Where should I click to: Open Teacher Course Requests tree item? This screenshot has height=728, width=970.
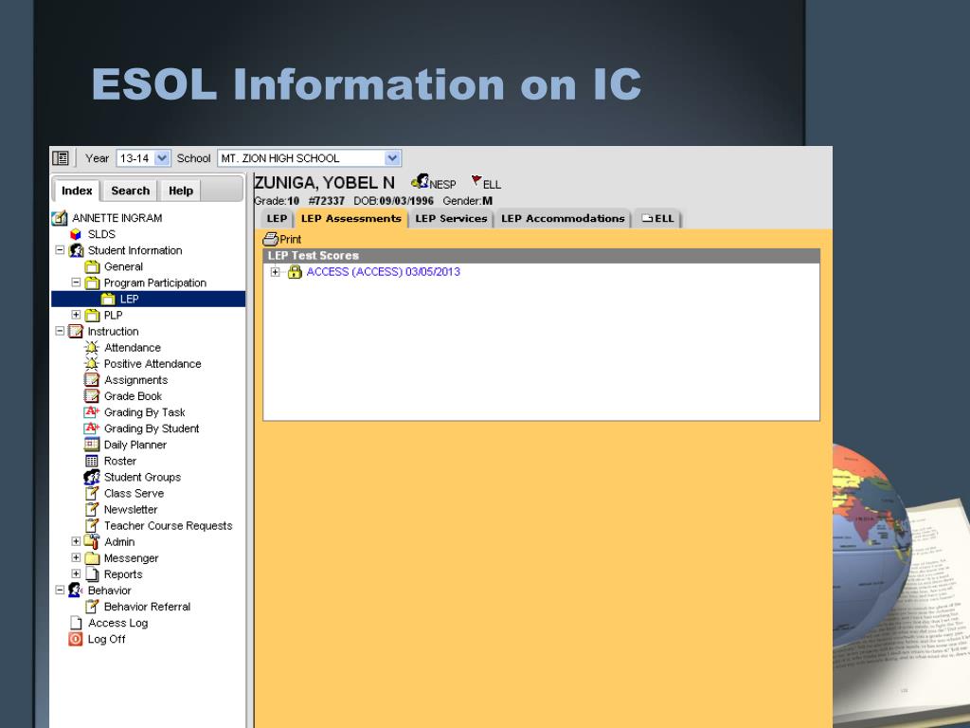pos(168,525)
